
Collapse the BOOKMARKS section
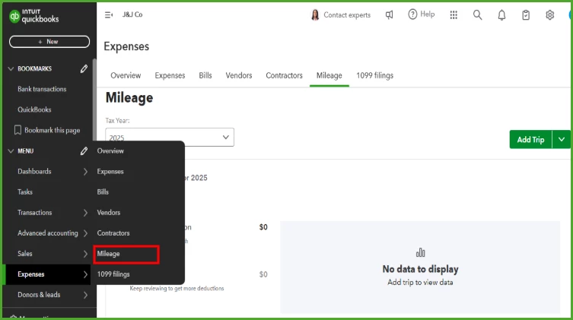[11, 68]
